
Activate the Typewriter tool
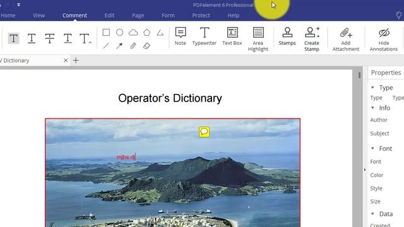click(x=205, y=37)
